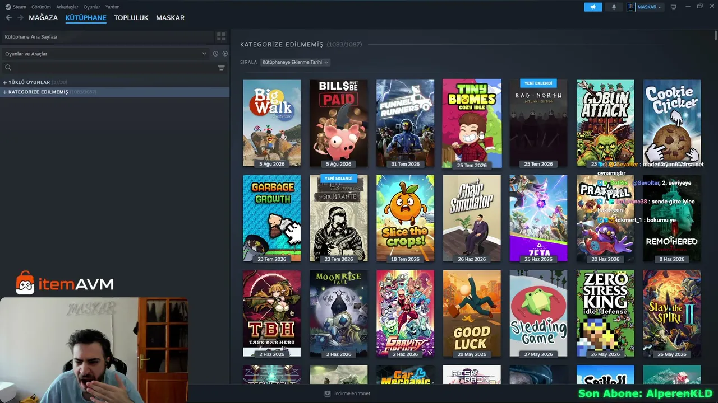Click the downloads icon beside İndirmeleri Yönet

(x=328, y=393)
